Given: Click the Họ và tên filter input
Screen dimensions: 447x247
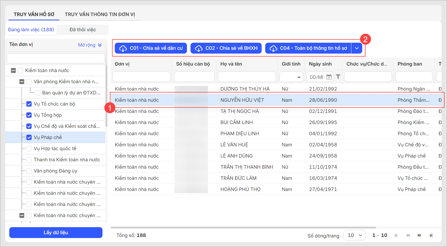Looking at the screenshot, I should [x=247, y=77].
